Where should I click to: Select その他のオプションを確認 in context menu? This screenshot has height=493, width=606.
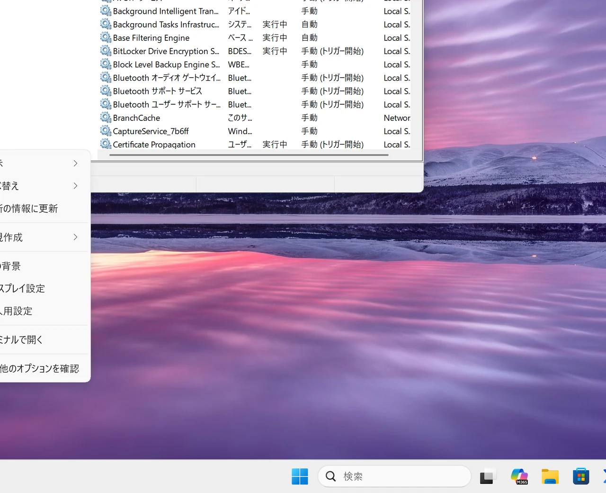coord(44,368)
